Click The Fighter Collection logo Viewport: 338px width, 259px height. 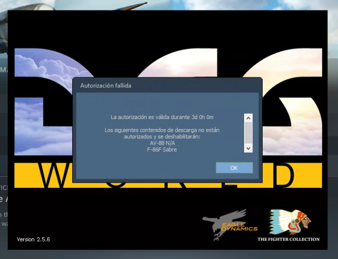[x=288, y=225]
